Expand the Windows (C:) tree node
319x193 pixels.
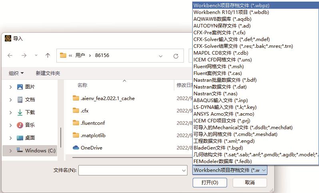coord(10,151)
